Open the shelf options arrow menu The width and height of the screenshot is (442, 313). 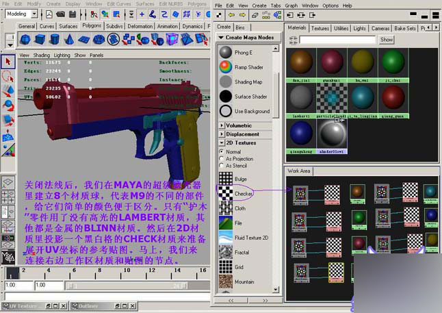10,45
